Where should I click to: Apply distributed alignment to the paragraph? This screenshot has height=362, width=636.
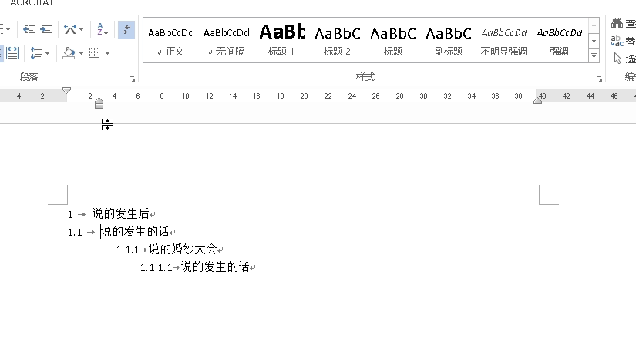click(x=12, y=53)
